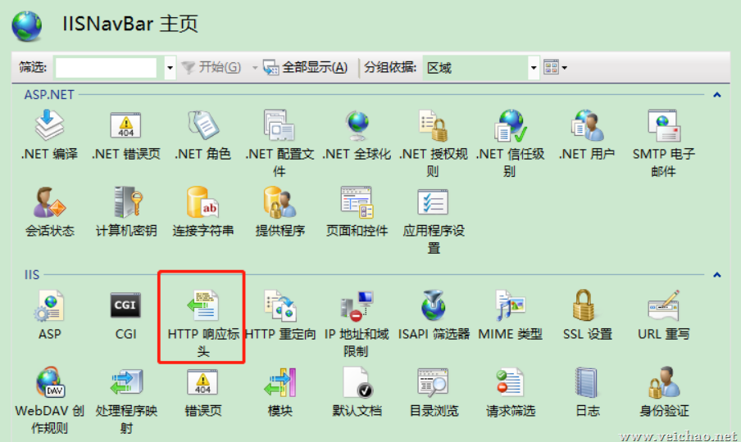Select the 请求筛选 icon
Screen dimensions: 741x442
(x=510, y=382)
